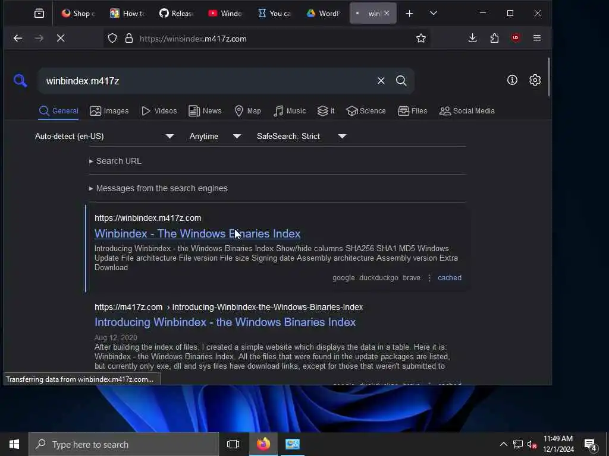The height and width of the screenshot is (456, 609).
Task: Click the page vertical scrollbar thumb
Action: pyautogui.click(x=549, y=77)
